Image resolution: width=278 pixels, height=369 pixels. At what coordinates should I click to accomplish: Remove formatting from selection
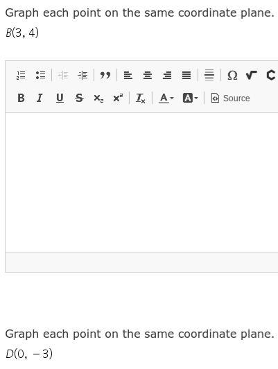point(141,98)
